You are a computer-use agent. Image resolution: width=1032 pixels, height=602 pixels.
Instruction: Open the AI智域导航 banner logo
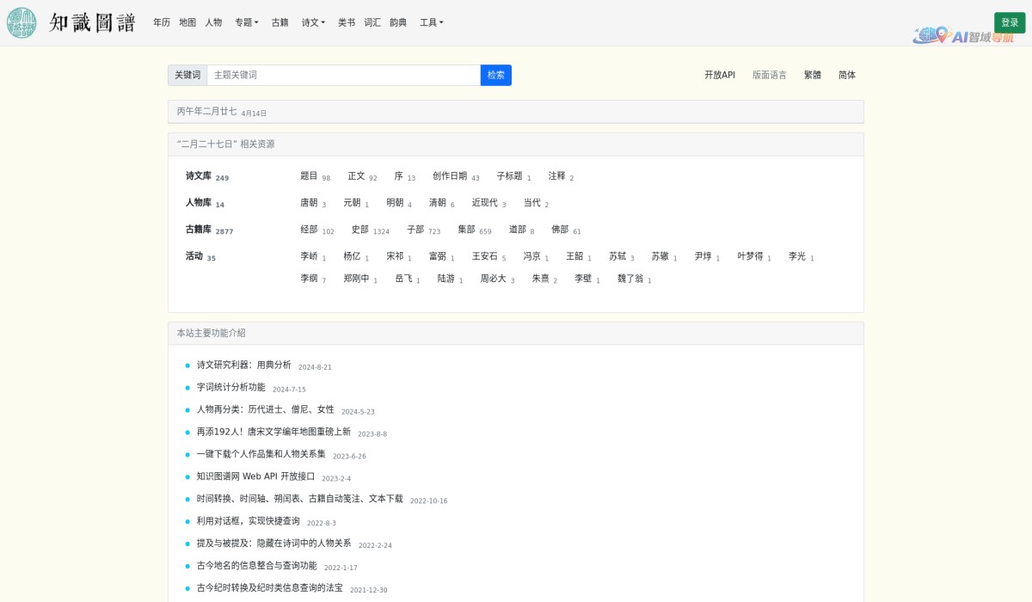[x=963, y=36]
